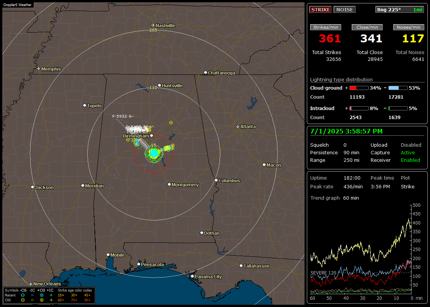The image size is (430, 307).
Task: Select the Macon city marker dot
Action: [x=264, y=164]
